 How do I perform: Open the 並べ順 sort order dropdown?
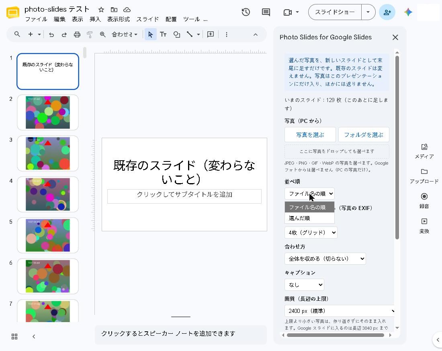click(x=309, y=194)
